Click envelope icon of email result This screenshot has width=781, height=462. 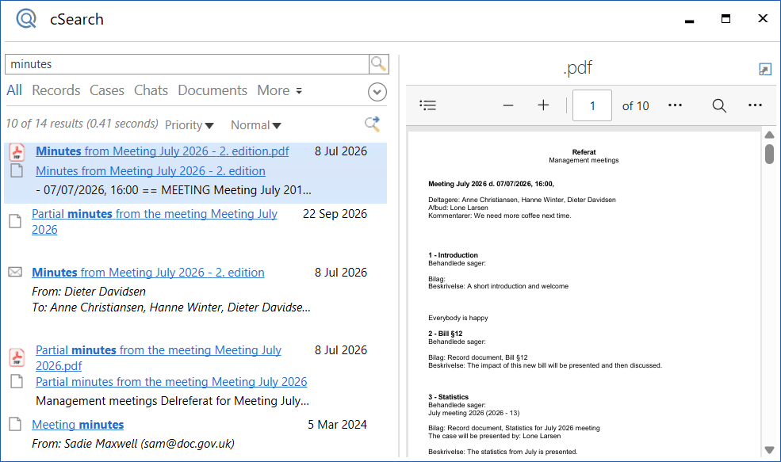pyautogui.click(x=15, y=272)
